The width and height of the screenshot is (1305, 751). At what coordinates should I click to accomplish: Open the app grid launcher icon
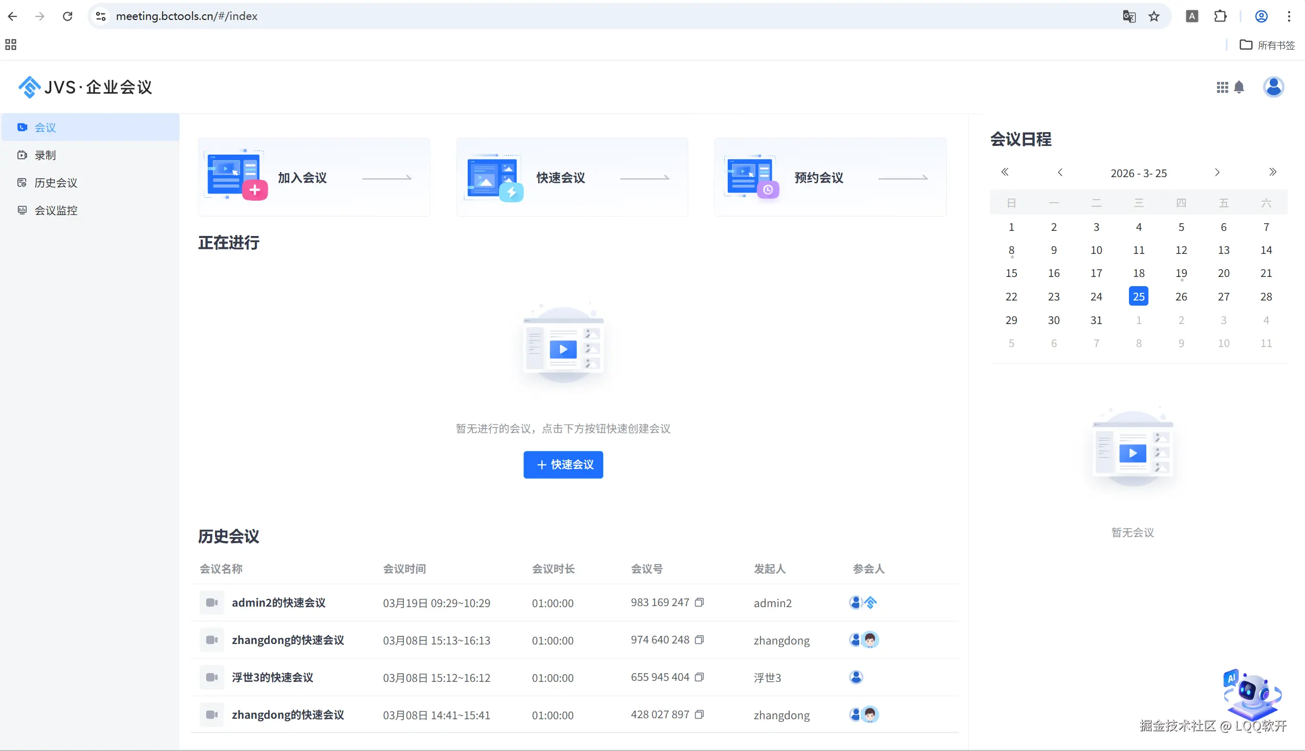(x=1222, y=87)
